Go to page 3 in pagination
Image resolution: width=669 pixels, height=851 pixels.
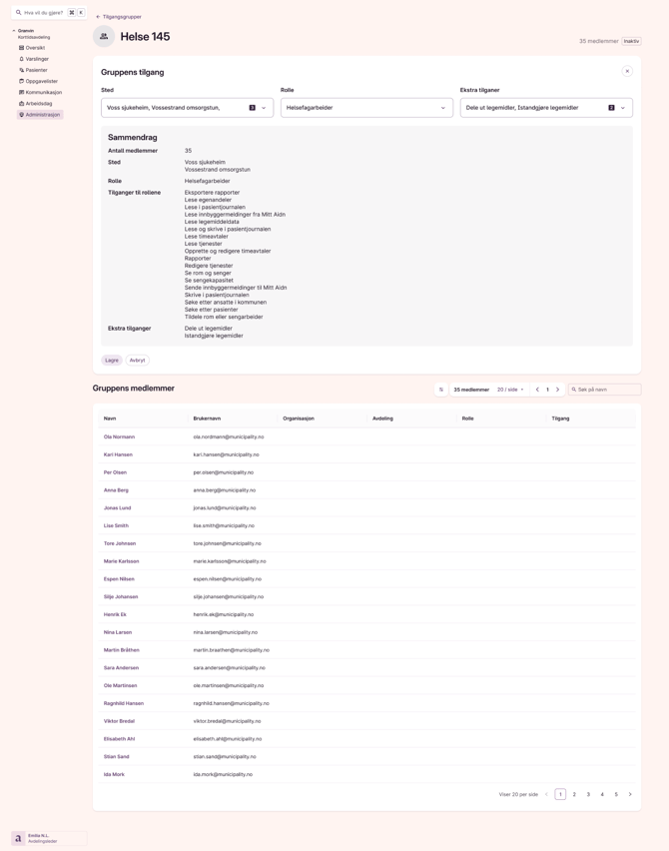coord(588,794)
